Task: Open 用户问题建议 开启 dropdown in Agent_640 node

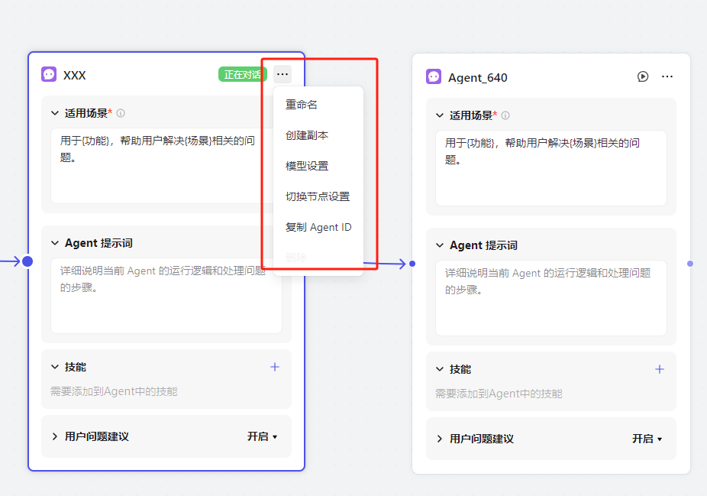Action: pos(647,439)
